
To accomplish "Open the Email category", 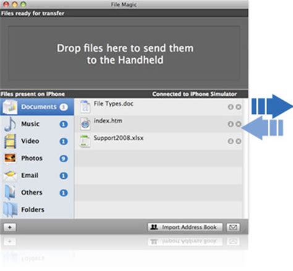I will tap(37, 175).
